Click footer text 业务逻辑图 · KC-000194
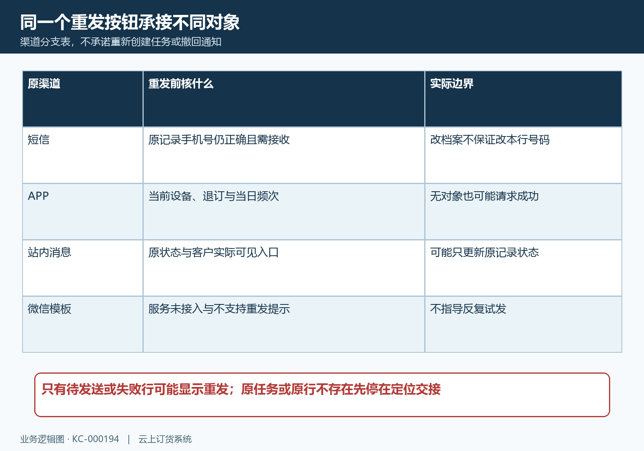 tap(70, 439)
